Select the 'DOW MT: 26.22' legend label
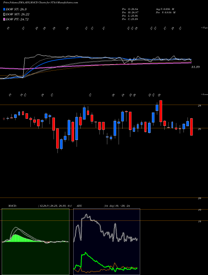The width and height of the screenshot is (208, 275). click(17, 14)
